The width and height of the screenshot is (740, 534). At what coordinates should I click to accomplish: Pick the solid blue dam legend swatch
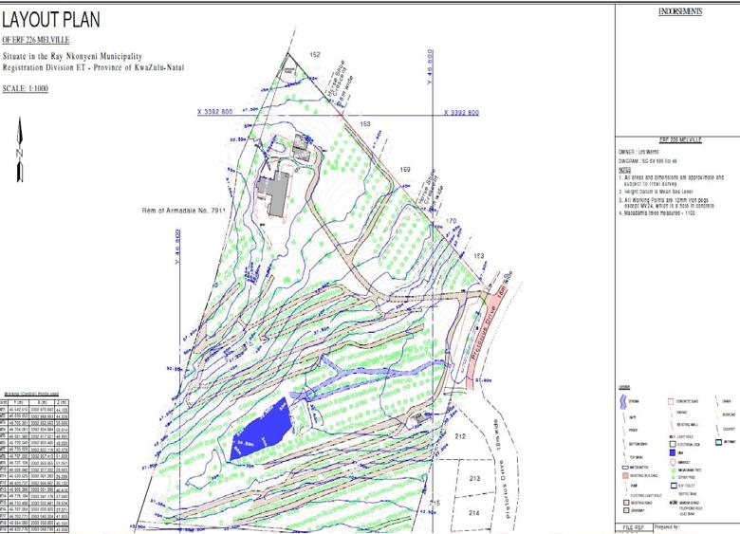click(673, 453)
